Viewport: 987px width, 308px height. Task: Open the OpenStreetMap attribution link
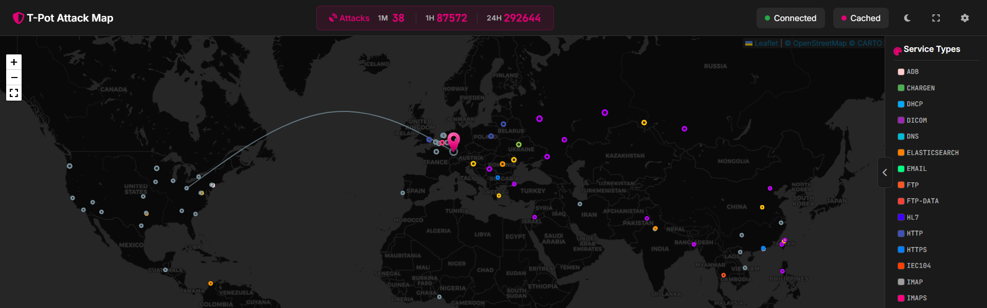click(819, 43)
